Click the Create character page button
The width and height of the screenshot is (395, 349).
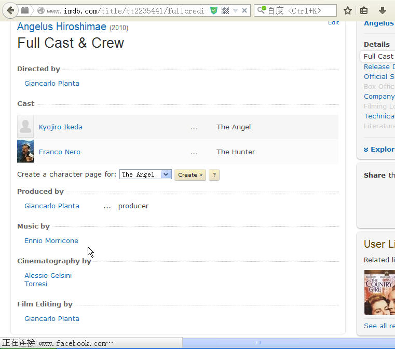click(x=190, y=175)
